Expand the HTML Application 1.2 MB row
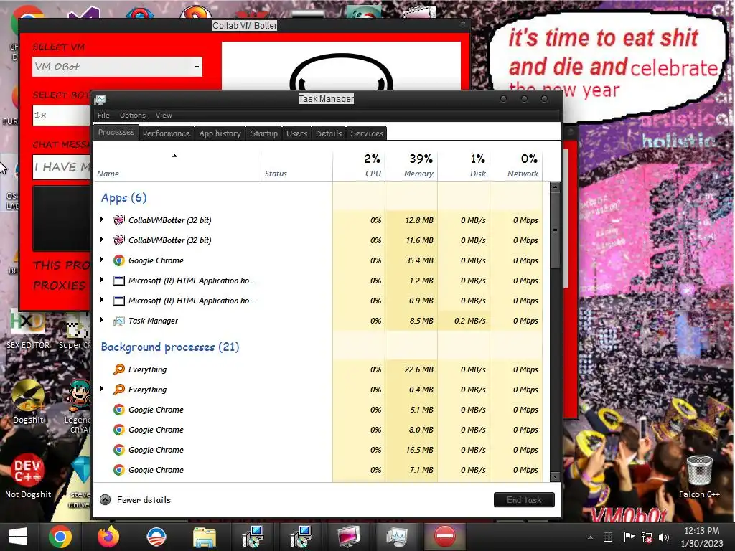The image size is (735, 551). 102,281
